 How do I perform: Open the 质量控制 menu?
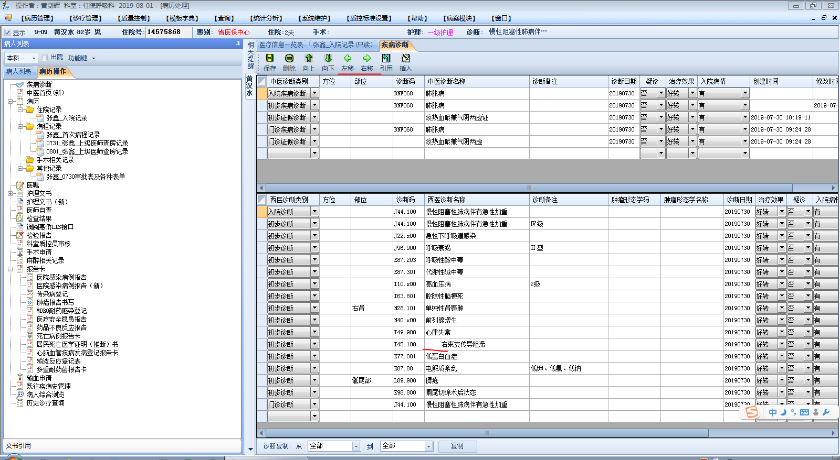pyautogui.click(x=134, y=18)
